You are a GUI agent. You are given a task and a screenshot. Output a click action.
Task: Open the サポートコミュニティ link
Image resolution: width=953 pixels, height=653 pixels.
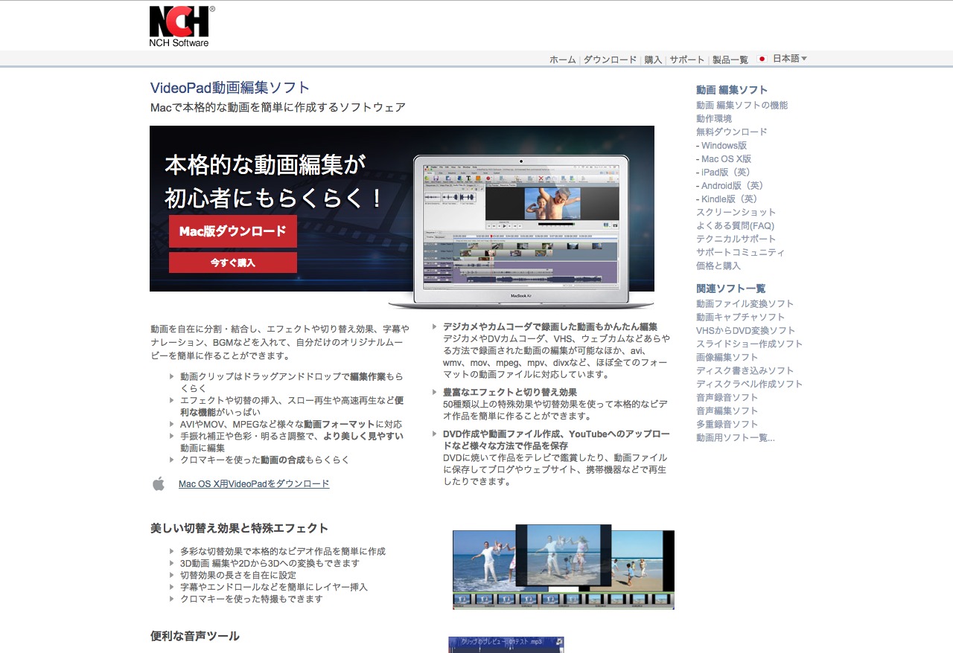pos(740,253)
